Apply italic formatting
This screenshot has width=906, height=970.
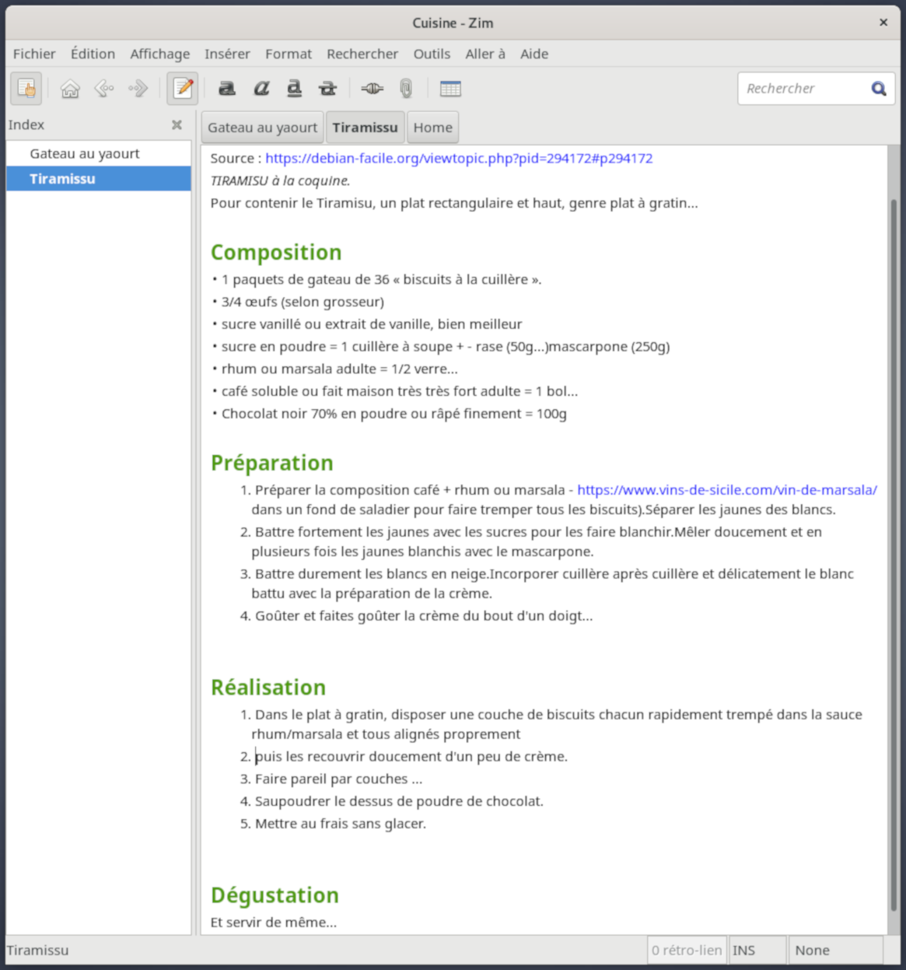click(261, 89)
